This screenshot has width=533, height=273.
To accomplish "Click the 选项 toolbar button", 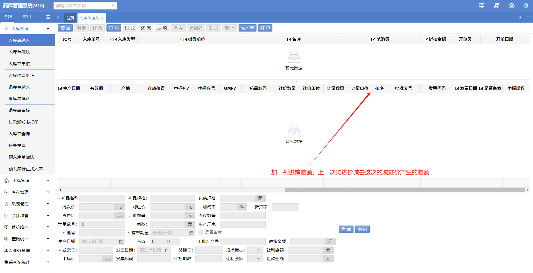I will click(x=162, y=28).
